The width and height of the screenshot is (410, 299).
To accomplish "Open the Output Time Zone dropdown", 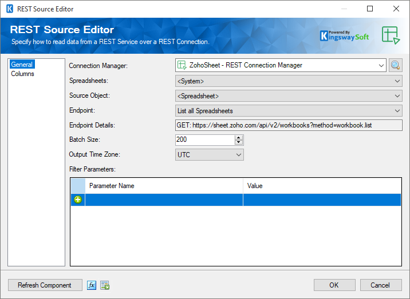I will [210, 155].
